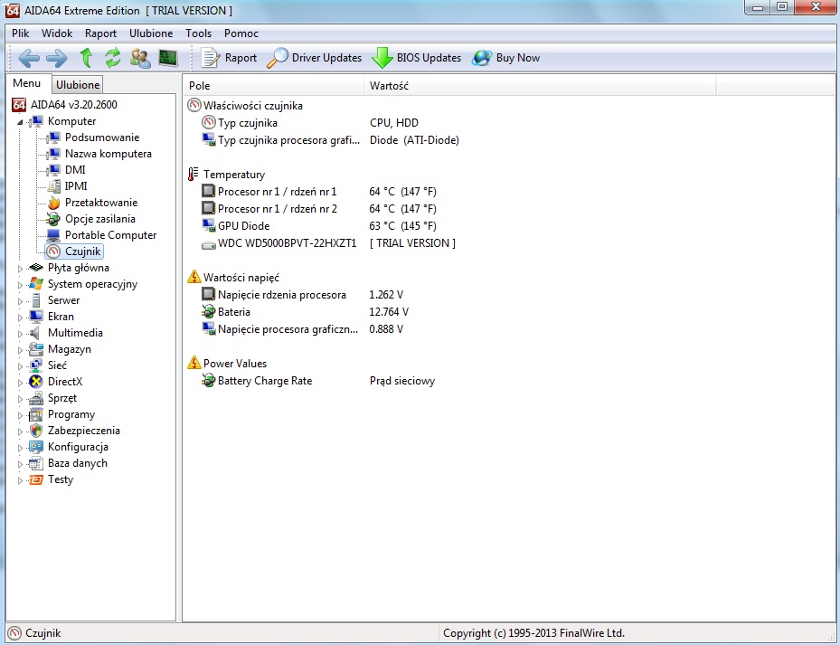Select the DMI tree item
Screen dimensions: 840x645
75,170
